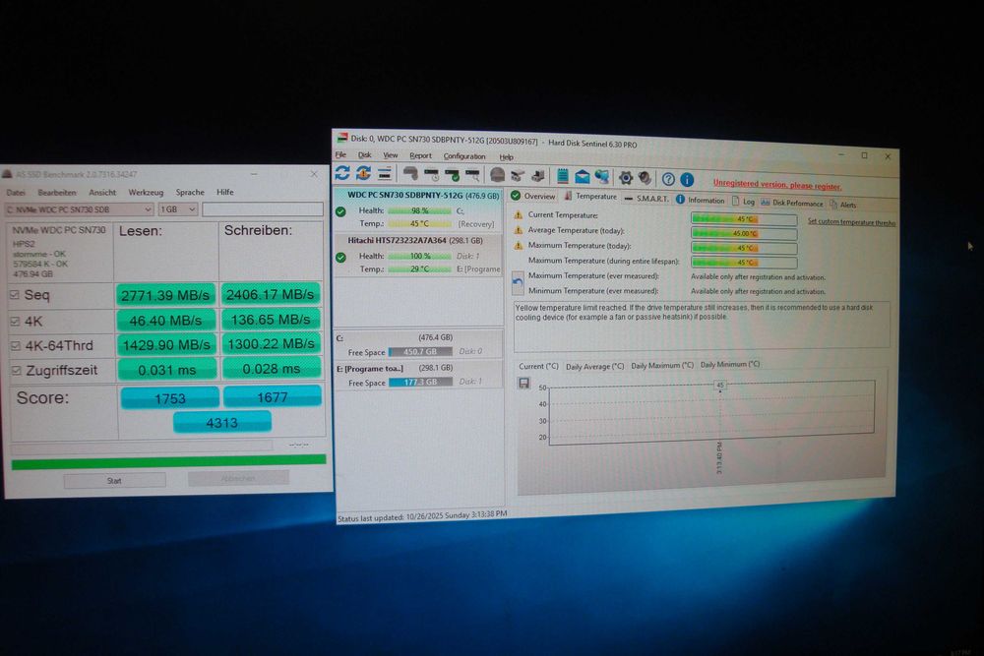Select the Current (°C) chart tab
Screen dimensions: 984x656
[x=538, y=366]
